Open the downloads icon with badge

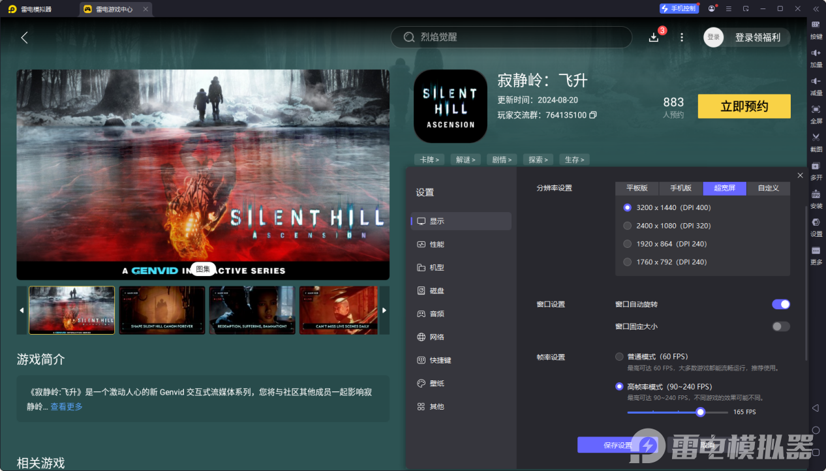click(654, 37)
